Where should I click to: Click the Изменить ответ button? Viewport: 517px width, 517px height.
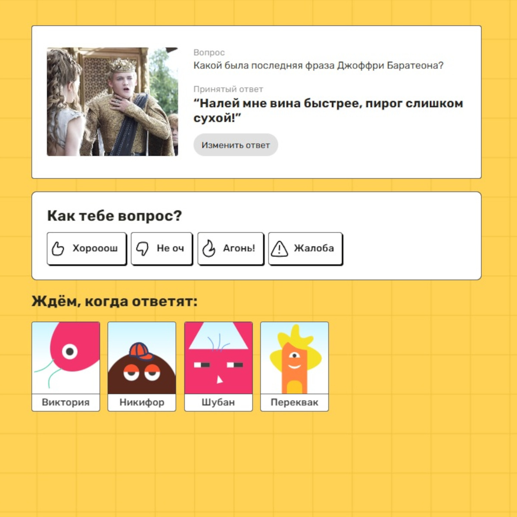236,145
